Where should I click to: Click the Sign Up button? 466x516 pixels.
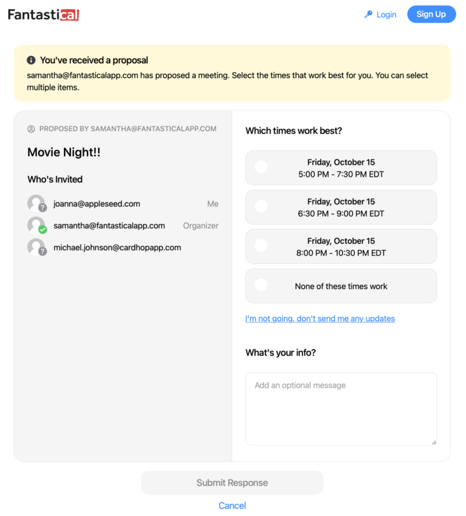431,14
